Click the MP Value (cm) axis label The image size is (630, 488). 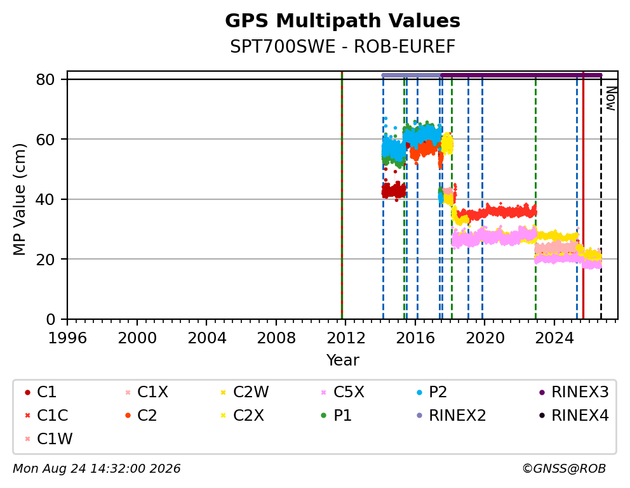[x=19, y=199]
